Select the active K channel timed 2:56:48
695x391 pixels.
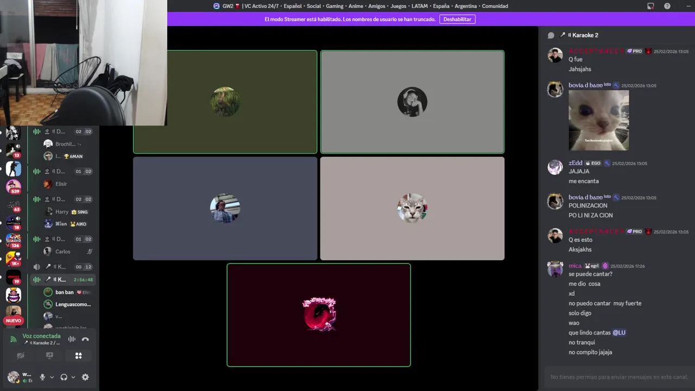tap(62, 280)
